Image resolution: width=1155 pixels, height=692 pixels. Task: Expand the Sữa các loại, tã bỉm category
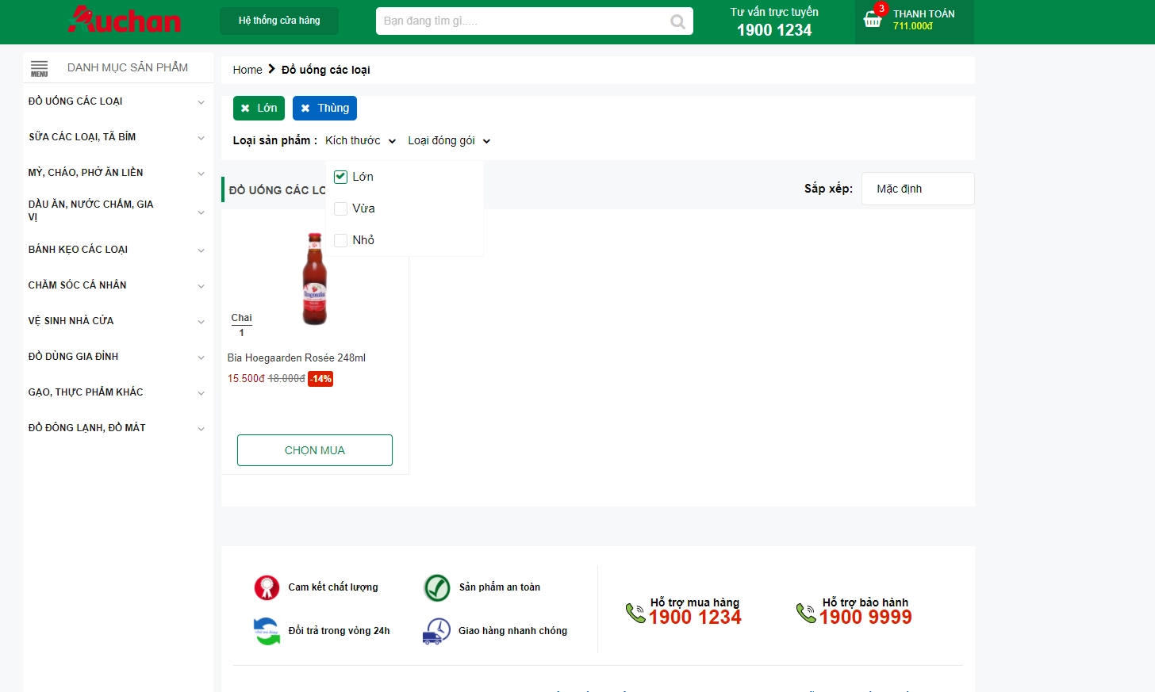[201, 138]
